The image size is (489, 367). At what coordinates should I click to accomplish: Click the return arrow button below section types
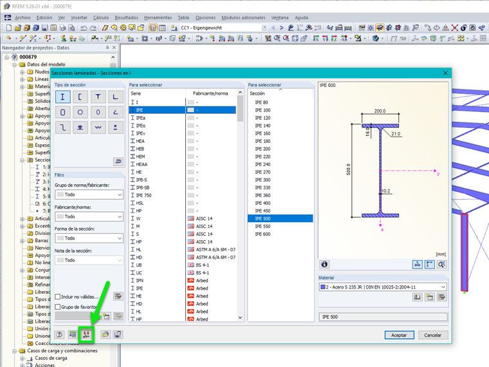point(118,162)
